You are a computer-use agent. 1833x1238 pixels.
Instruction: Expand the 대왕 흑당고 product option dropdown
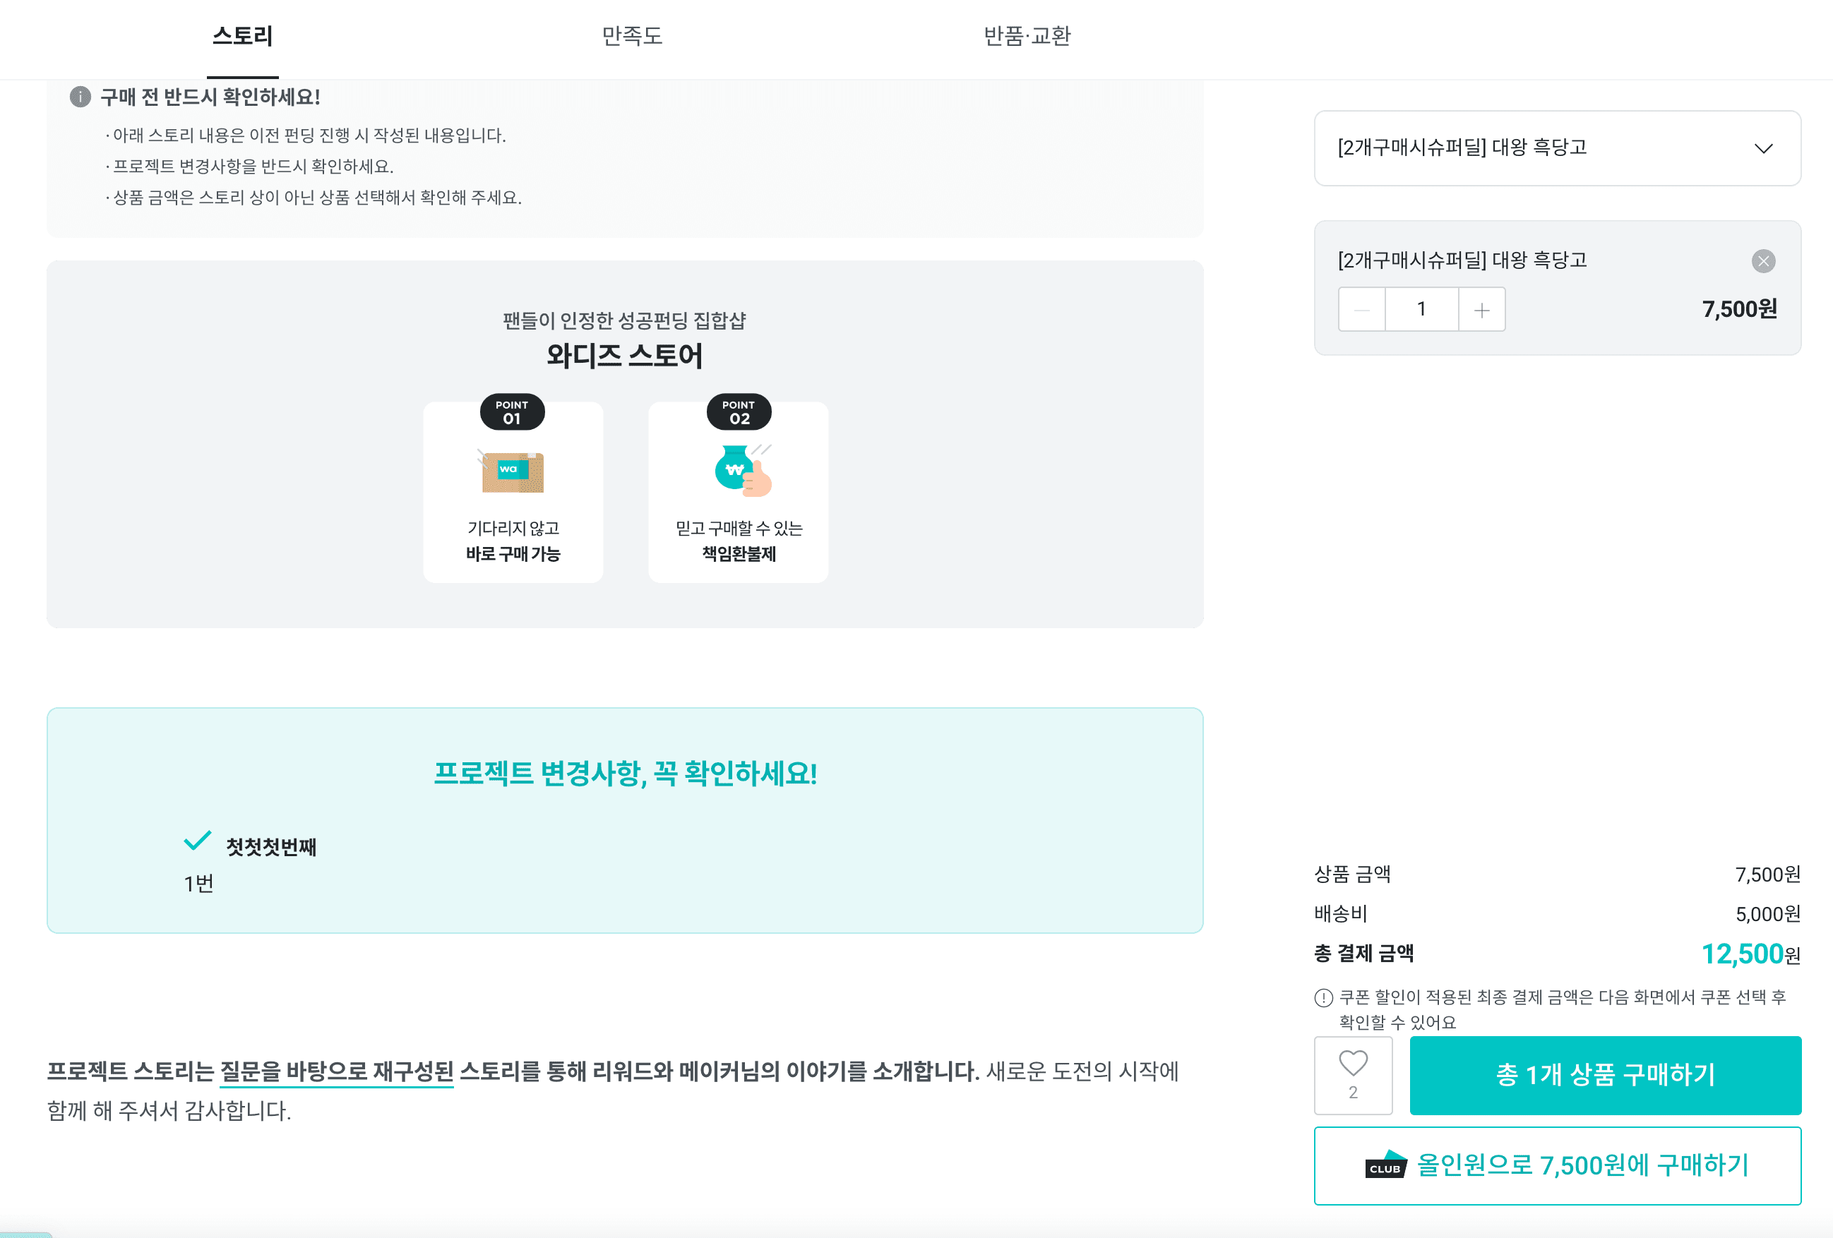[1557, 148]
